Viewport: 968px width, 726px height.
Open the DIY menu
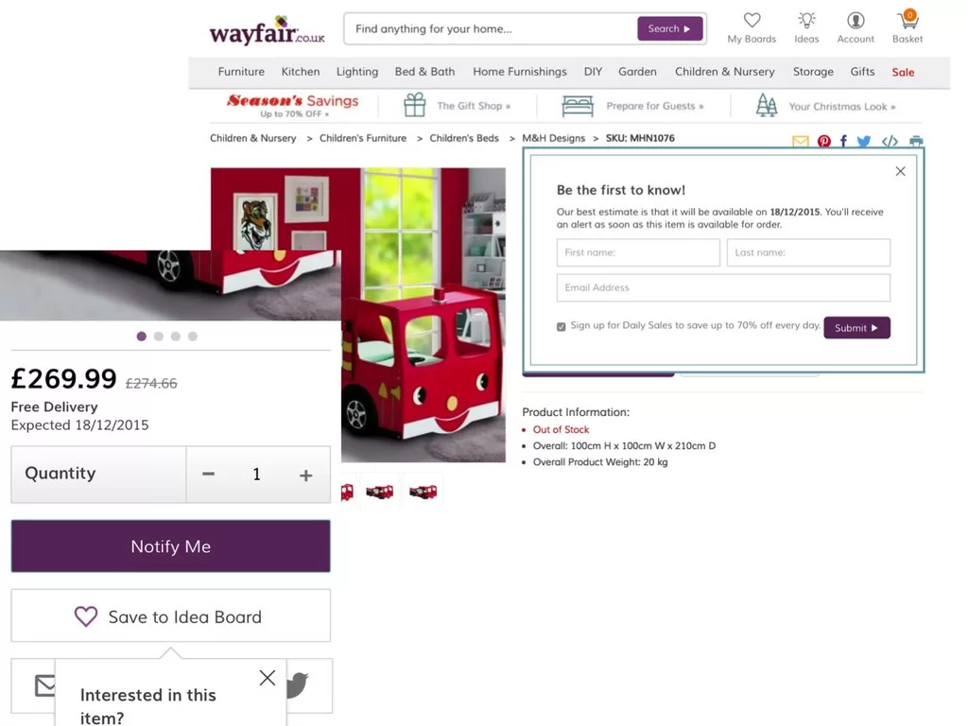[x=594, y=72]
